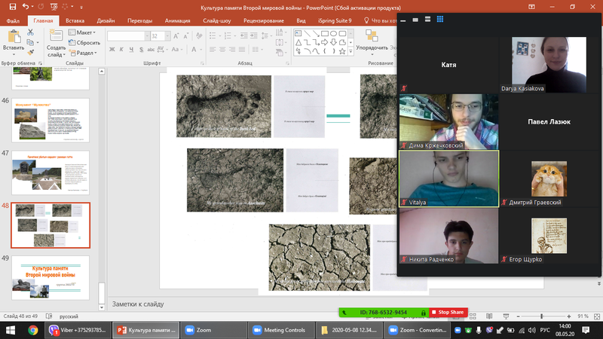Click the increase font size icon
The image size is (603, 339).
(x=176, y=36)
